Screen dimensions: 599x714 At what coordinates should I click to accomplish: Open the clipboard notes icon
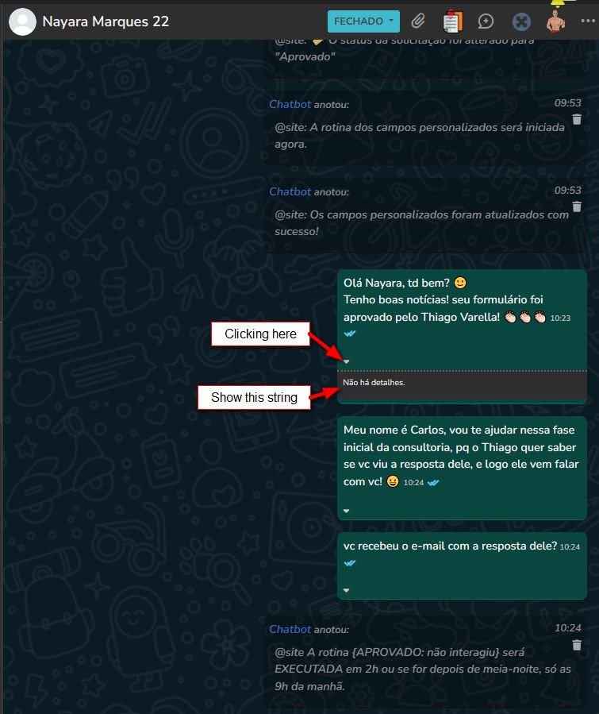(x=452, y=21)
